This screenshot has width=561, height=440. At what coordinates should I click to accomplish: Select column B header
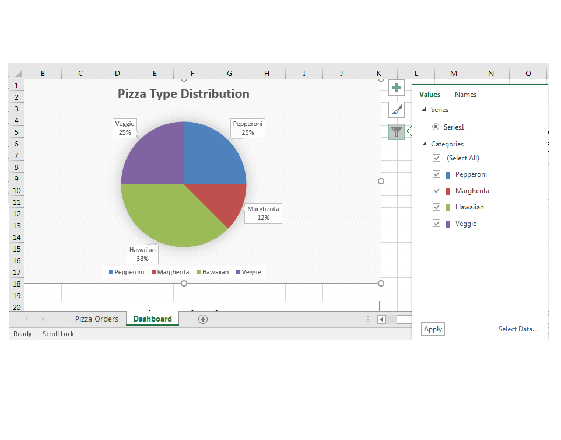coord(43,74)
